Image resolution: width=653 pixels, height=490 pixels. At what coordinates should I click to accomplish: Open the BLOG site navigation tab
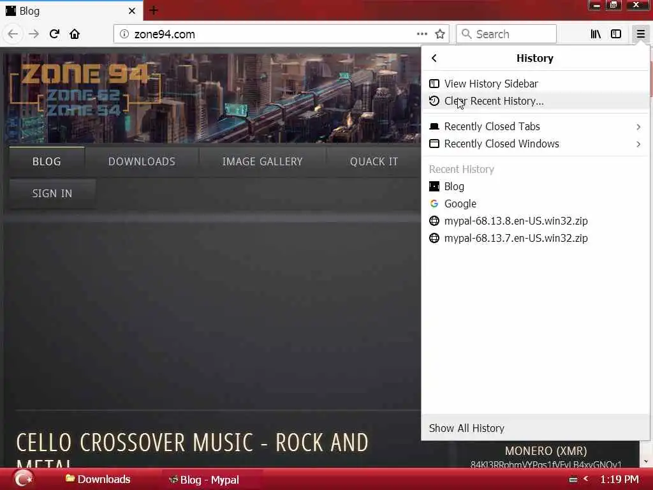pyautogui.click(x=47, y=161)
